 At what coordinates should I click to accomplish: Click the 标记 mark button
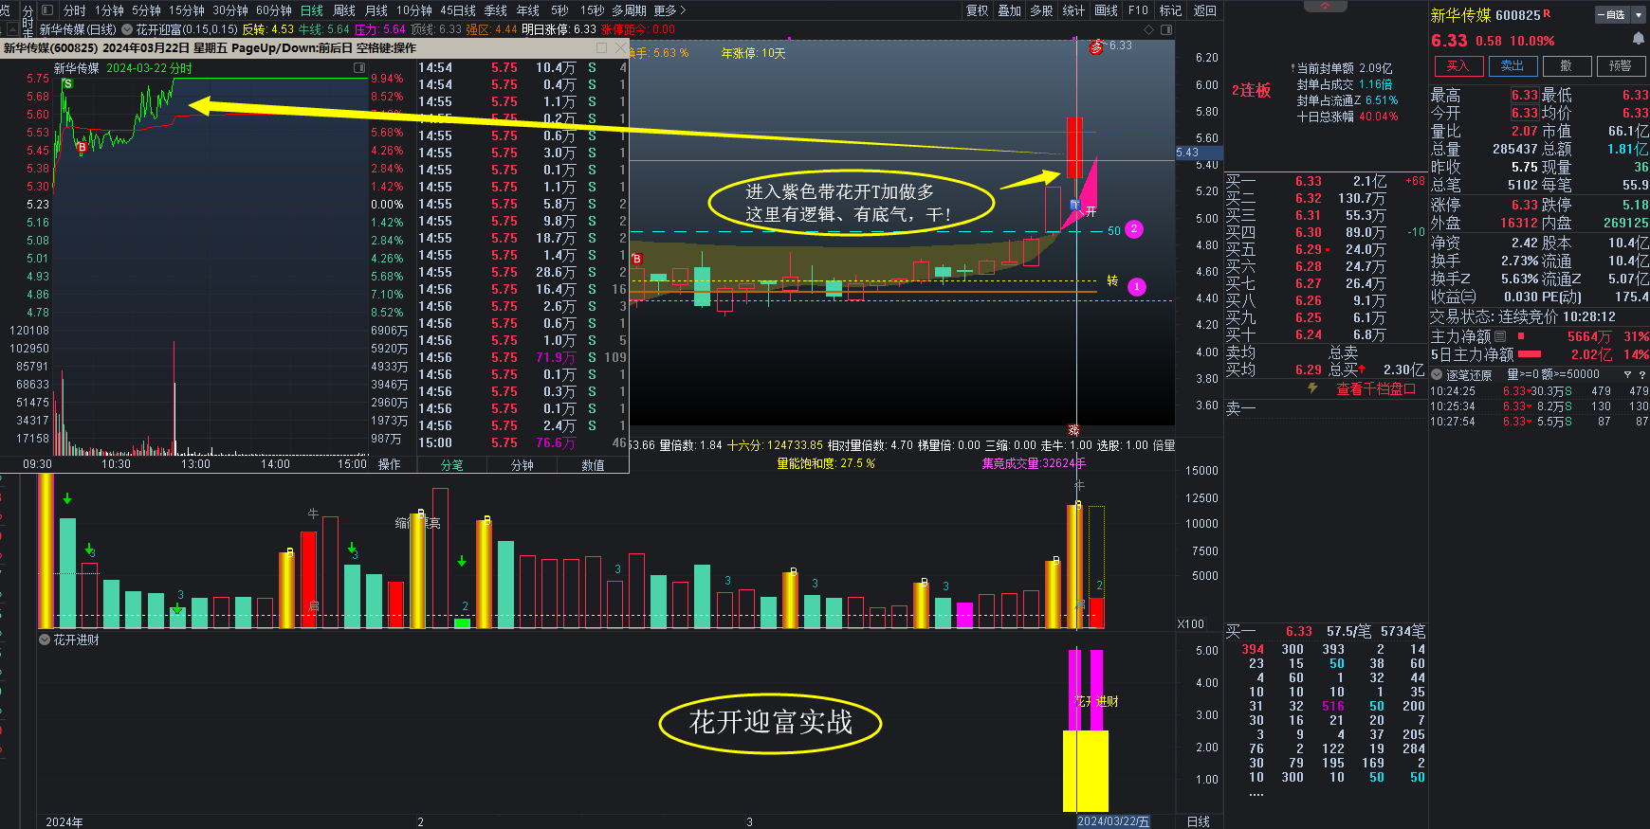point(1171,10)
